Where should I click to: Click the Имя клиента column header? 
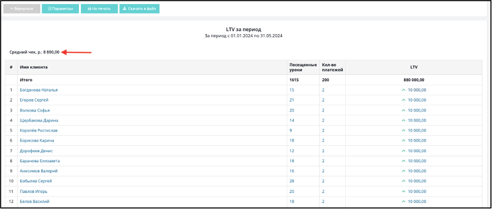pyautogui.click(x=34, y=67)
